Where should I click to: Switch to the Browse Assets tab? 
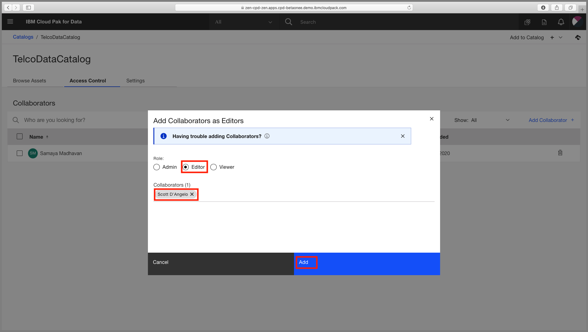coord(29,81)
